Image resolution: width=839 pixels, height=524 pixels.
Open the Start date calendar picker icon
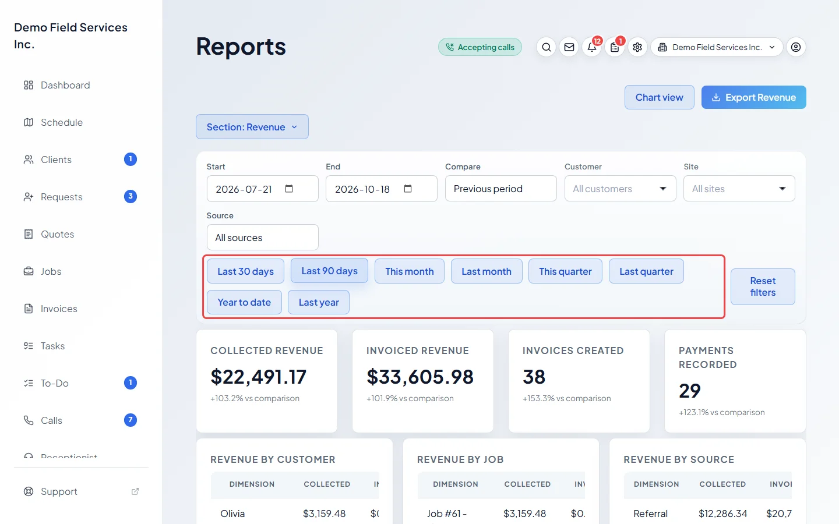click(289, 189)
